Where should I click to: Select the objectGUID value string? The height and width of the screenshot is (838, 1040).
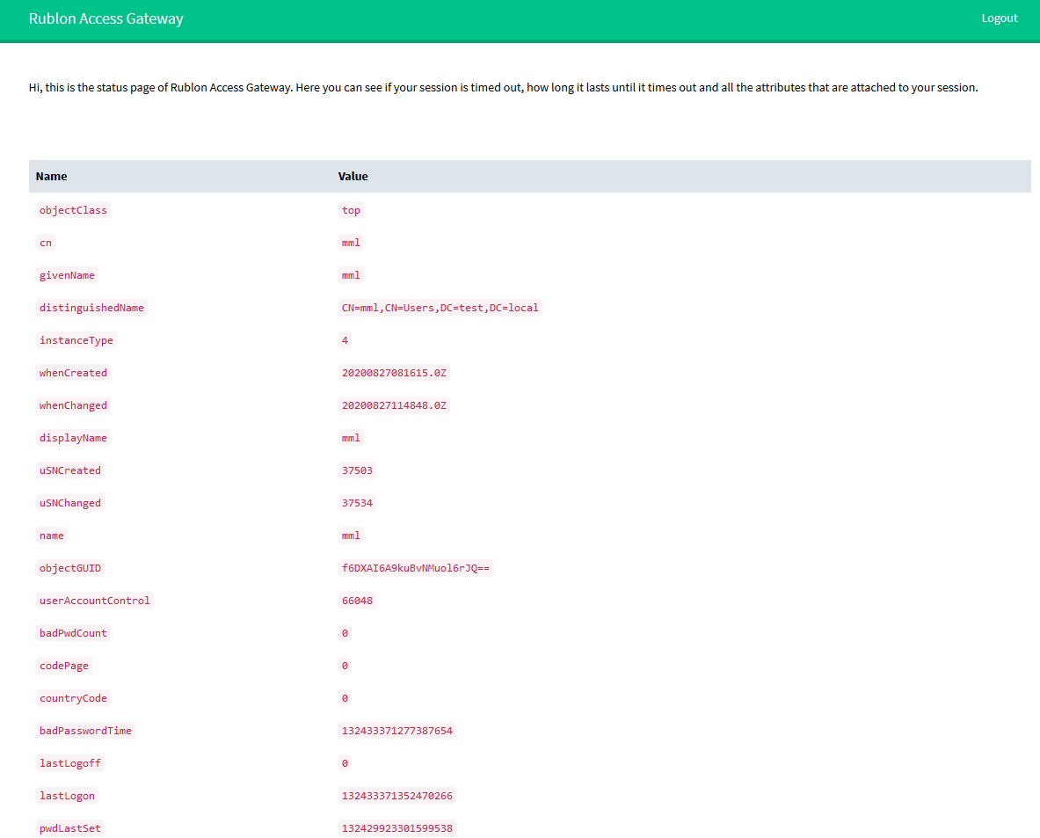pyautogui.click(x=416, y=568)
